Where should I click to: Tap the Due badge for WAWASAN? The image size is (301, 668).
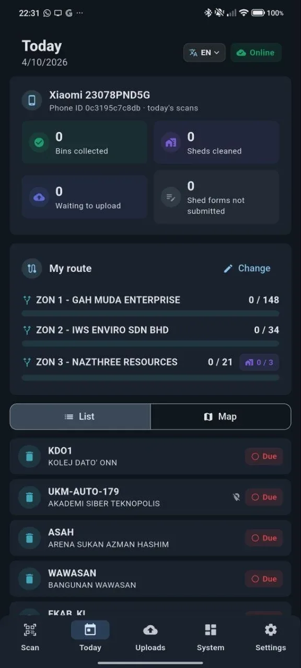(x=264, y=579)
